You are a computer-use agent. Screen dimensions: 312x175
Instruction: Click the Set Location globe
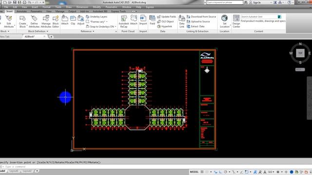(224, 21)
